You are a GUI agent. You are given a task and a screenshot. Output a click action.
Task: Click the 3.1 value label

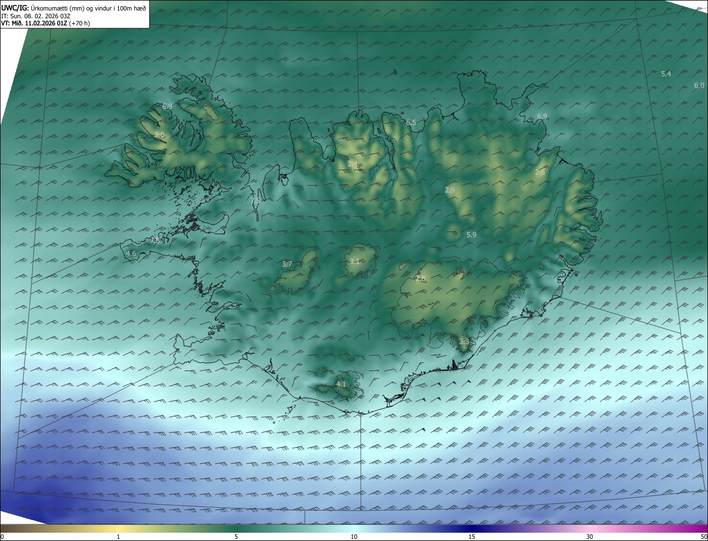click(355, 261)
